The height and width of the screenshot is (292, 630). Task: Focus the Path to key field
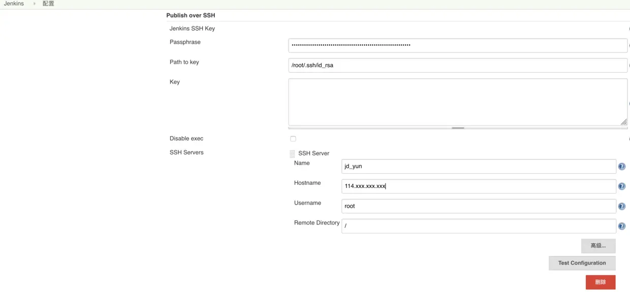458,65
